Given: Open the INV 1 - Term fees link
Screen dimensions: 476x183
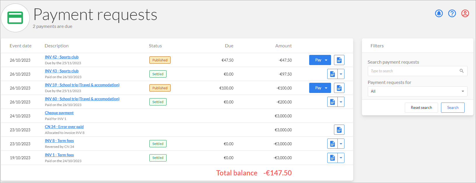Looking at the screenshot, I should pyautogui.click(x=60, y=155).
